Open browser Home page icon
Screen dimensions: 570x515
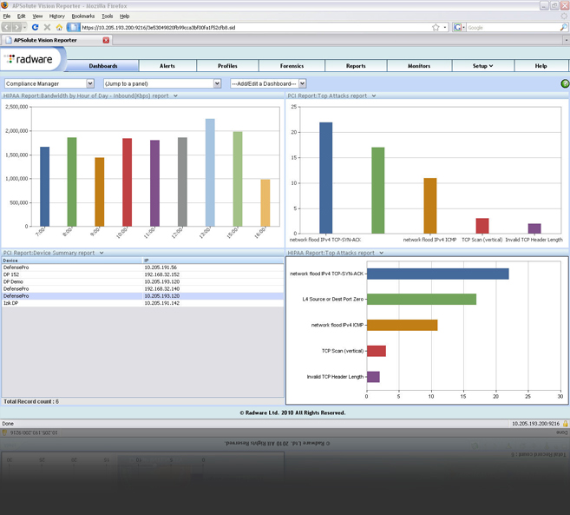pyautogui.click(x=59, y=27)
